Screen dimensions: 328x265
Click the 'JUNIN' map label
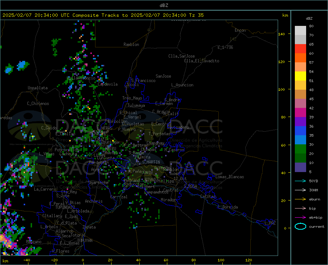[x=147, y=172]
